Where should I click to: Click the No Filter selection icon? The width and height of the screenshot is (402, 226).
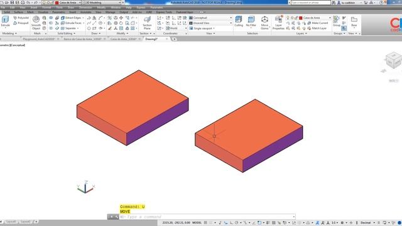[251, 21]
